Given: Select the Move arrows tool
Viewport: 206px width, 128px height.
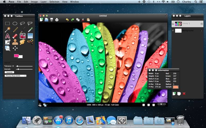Looking at the screenshot, I should [15, 48].
